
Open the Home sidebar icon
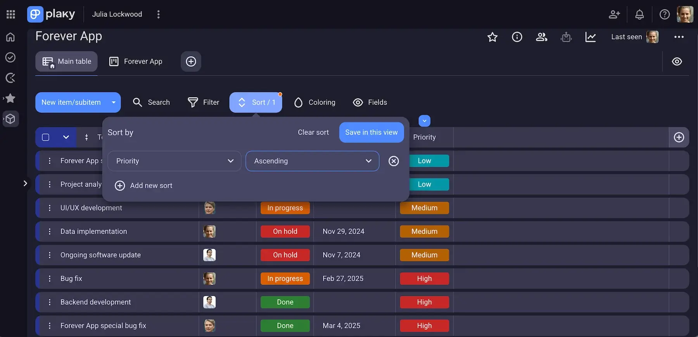[10, 37]
